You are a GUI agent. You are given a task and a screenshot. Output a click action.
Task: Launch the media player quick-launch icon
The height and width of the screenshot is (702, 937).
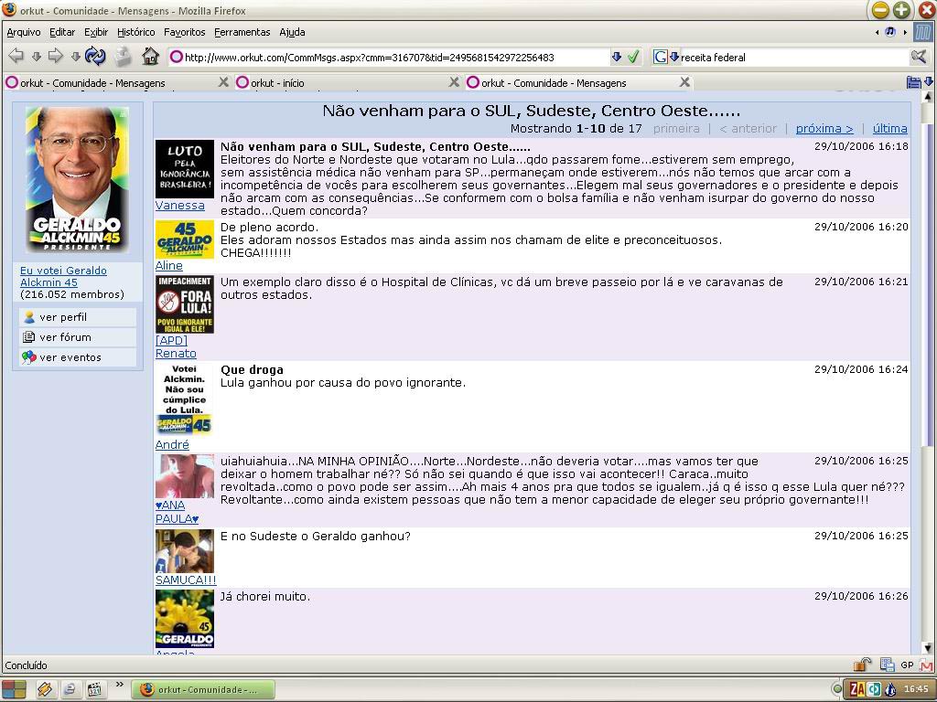coord(94,689)
